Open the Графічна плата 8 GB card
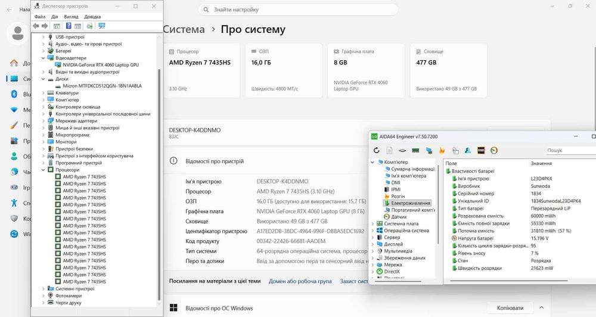 click(x=366, y=71)
